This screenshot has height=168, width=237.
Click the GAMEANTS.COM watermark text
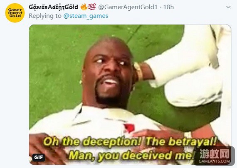(x=214, y=161)
